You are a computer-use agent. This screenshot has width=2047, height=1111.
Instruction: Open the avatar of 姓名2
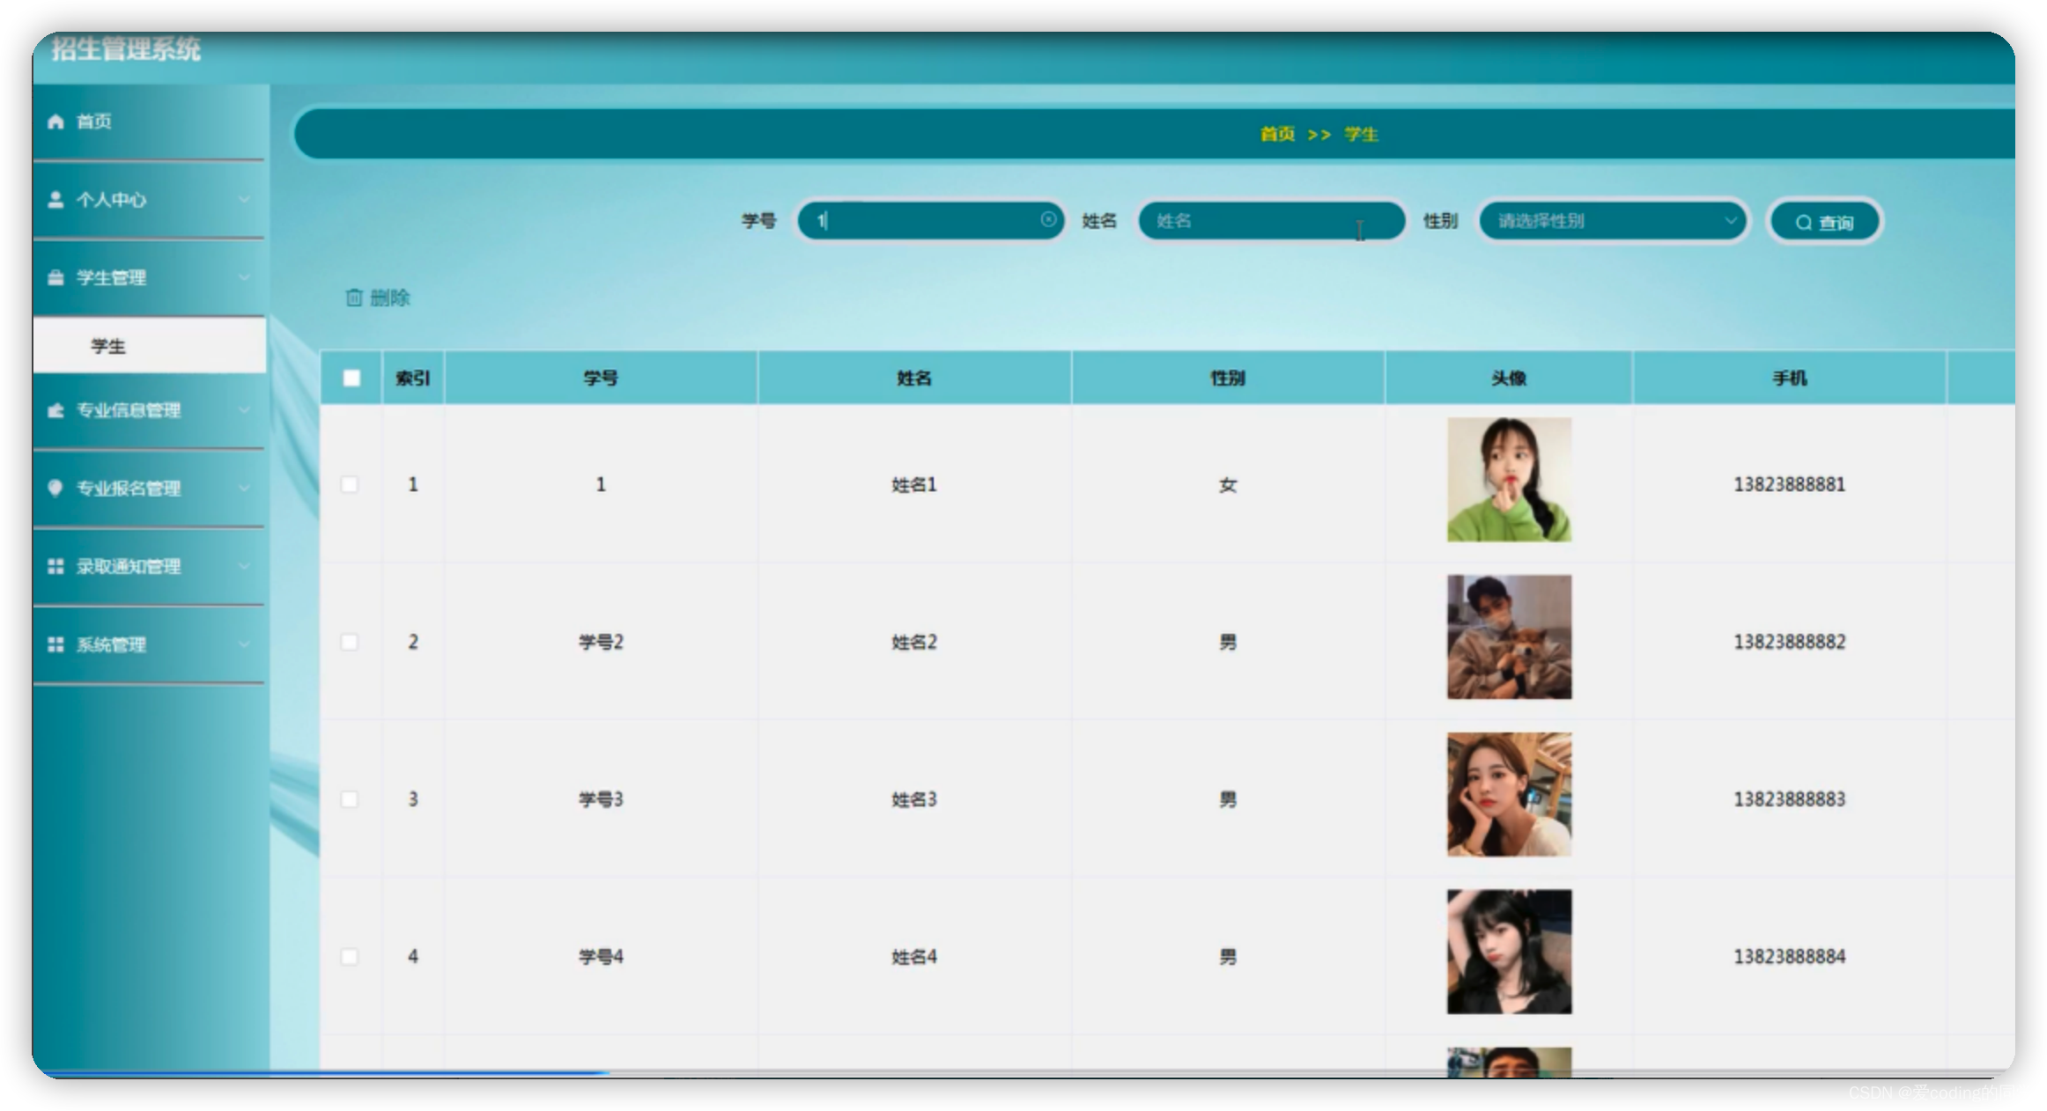click(1509, 637)
